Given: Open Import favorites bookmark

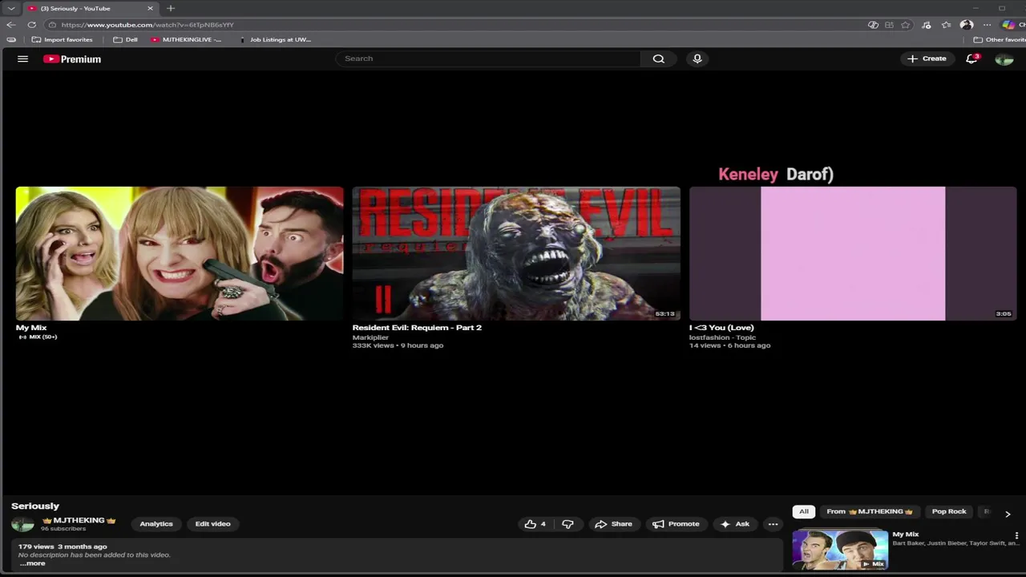Looking at the screenshot, I should [x=62, y=39].
